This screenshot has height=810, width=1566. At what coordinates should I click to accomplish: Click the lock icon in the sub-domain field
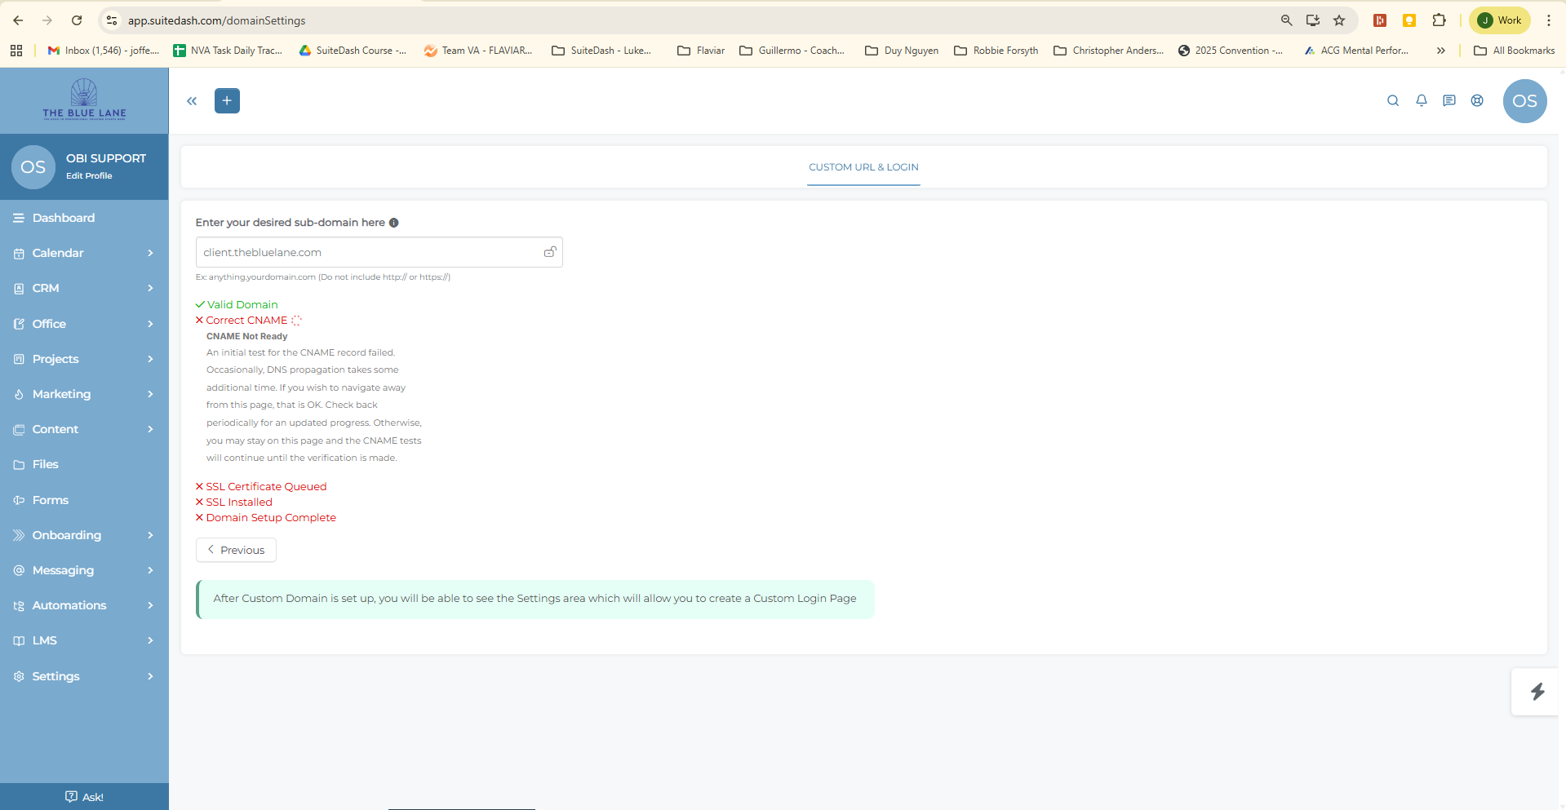tap(550, 252)
